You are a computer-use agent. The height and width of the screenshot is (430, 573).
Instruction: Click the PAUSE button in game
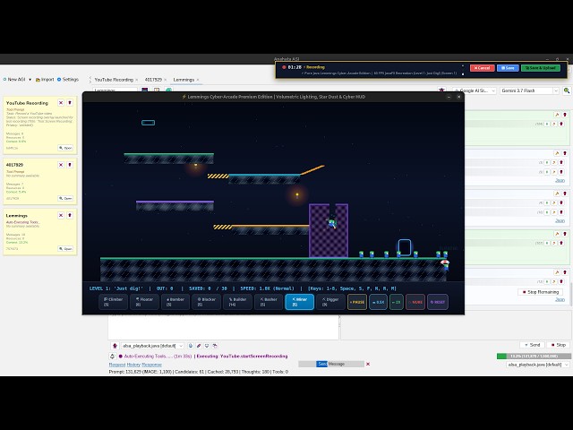pos(357,302)
